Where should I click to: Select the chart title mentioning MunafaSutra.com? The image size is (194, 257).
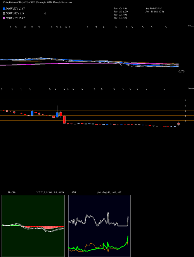point(37,2)
